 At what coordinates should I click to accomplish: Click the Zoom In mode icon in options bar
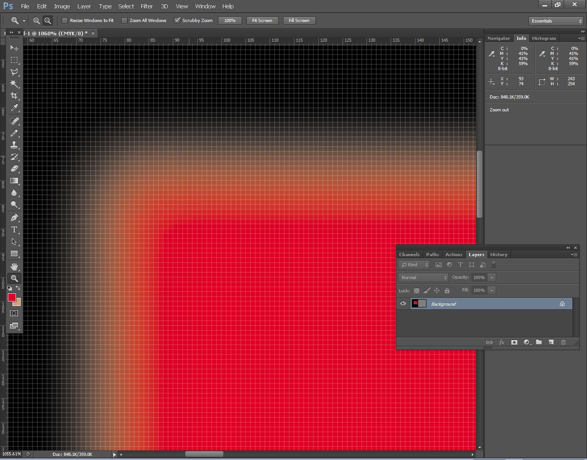click(37, 21)
